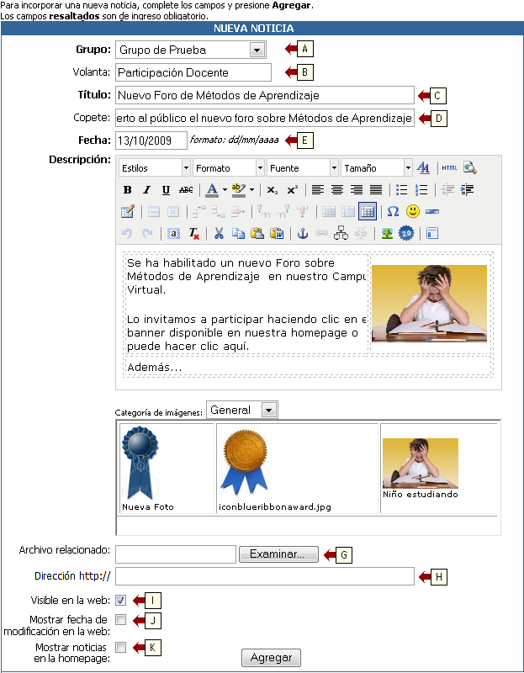The image size is (524, 673).
Task: Click the superscript icon
Action: 292,190
